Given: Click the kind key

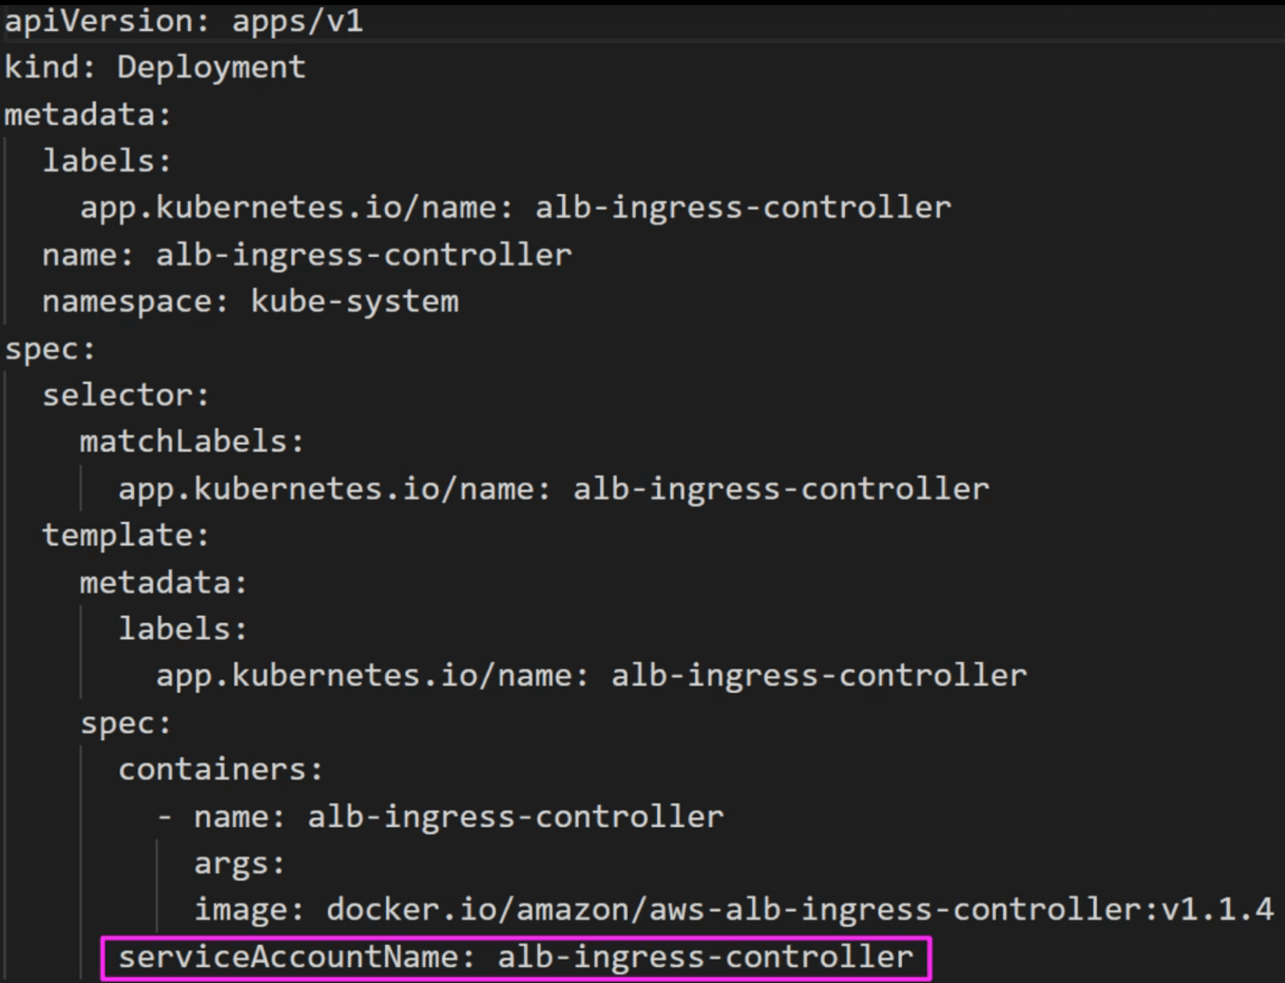Looking at the screenshot, I should pyautogui.click(x=43, y=68).
